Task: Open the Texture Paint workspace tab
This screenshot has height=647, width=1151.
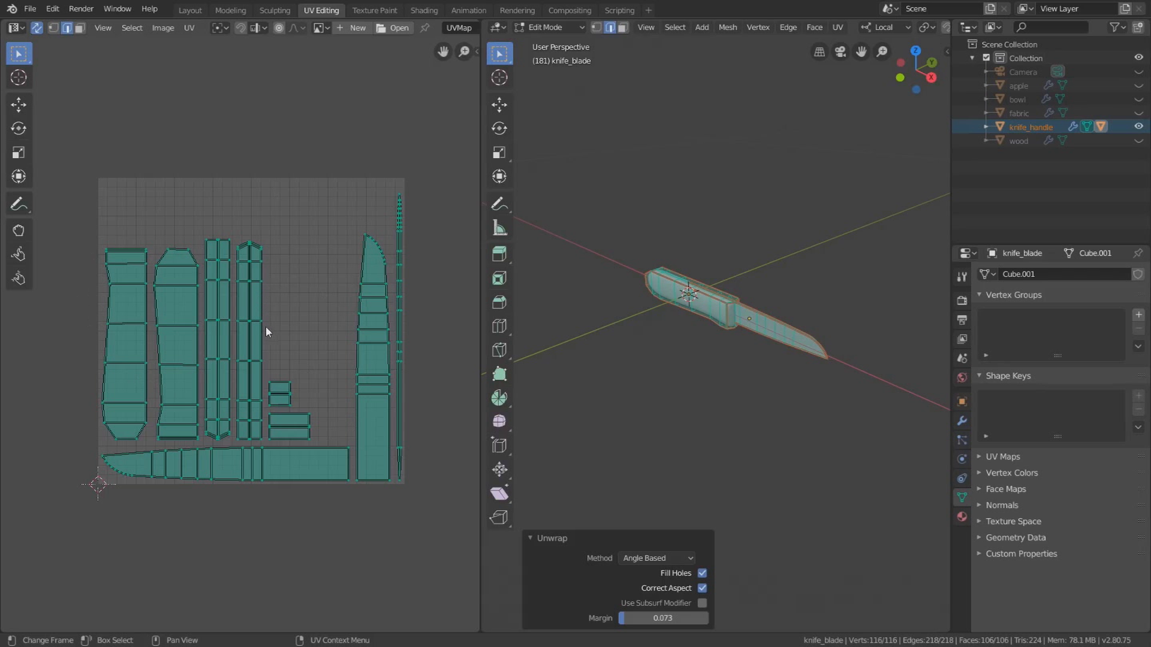Action: click(x=374, y=10)
